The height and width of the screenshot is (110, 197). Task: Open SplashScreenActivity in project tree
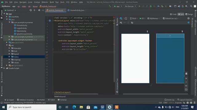pos(24,34)
